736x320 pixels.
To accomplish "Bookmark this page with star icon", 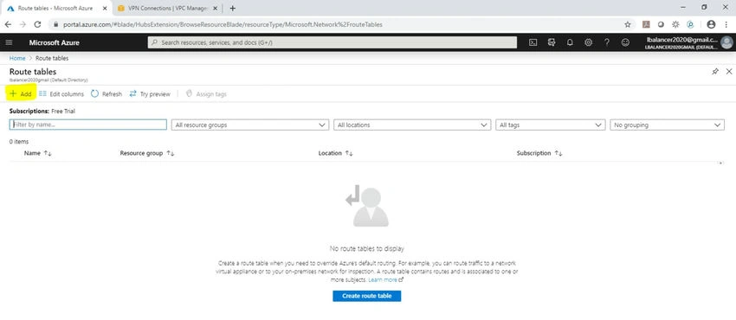I will (x=628, y=24).
